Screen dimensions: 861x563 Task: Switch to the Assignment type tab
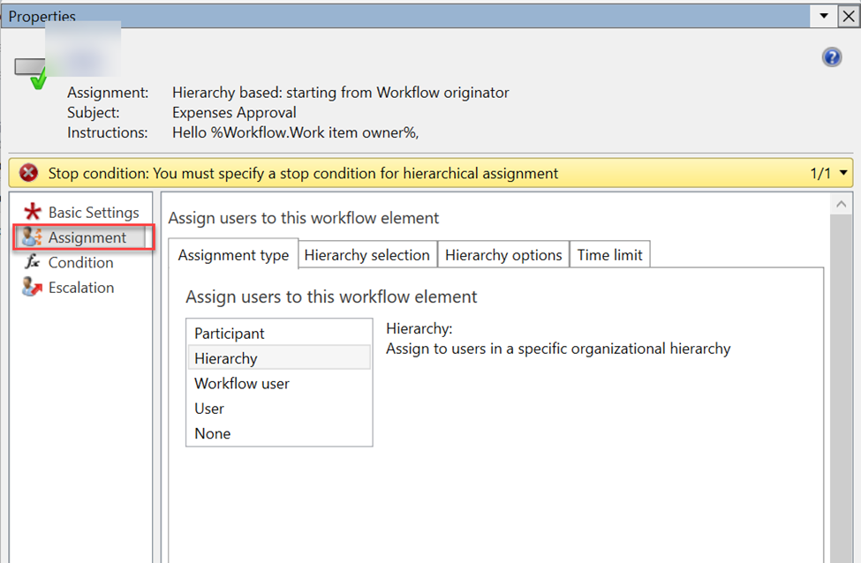point(233,255)
